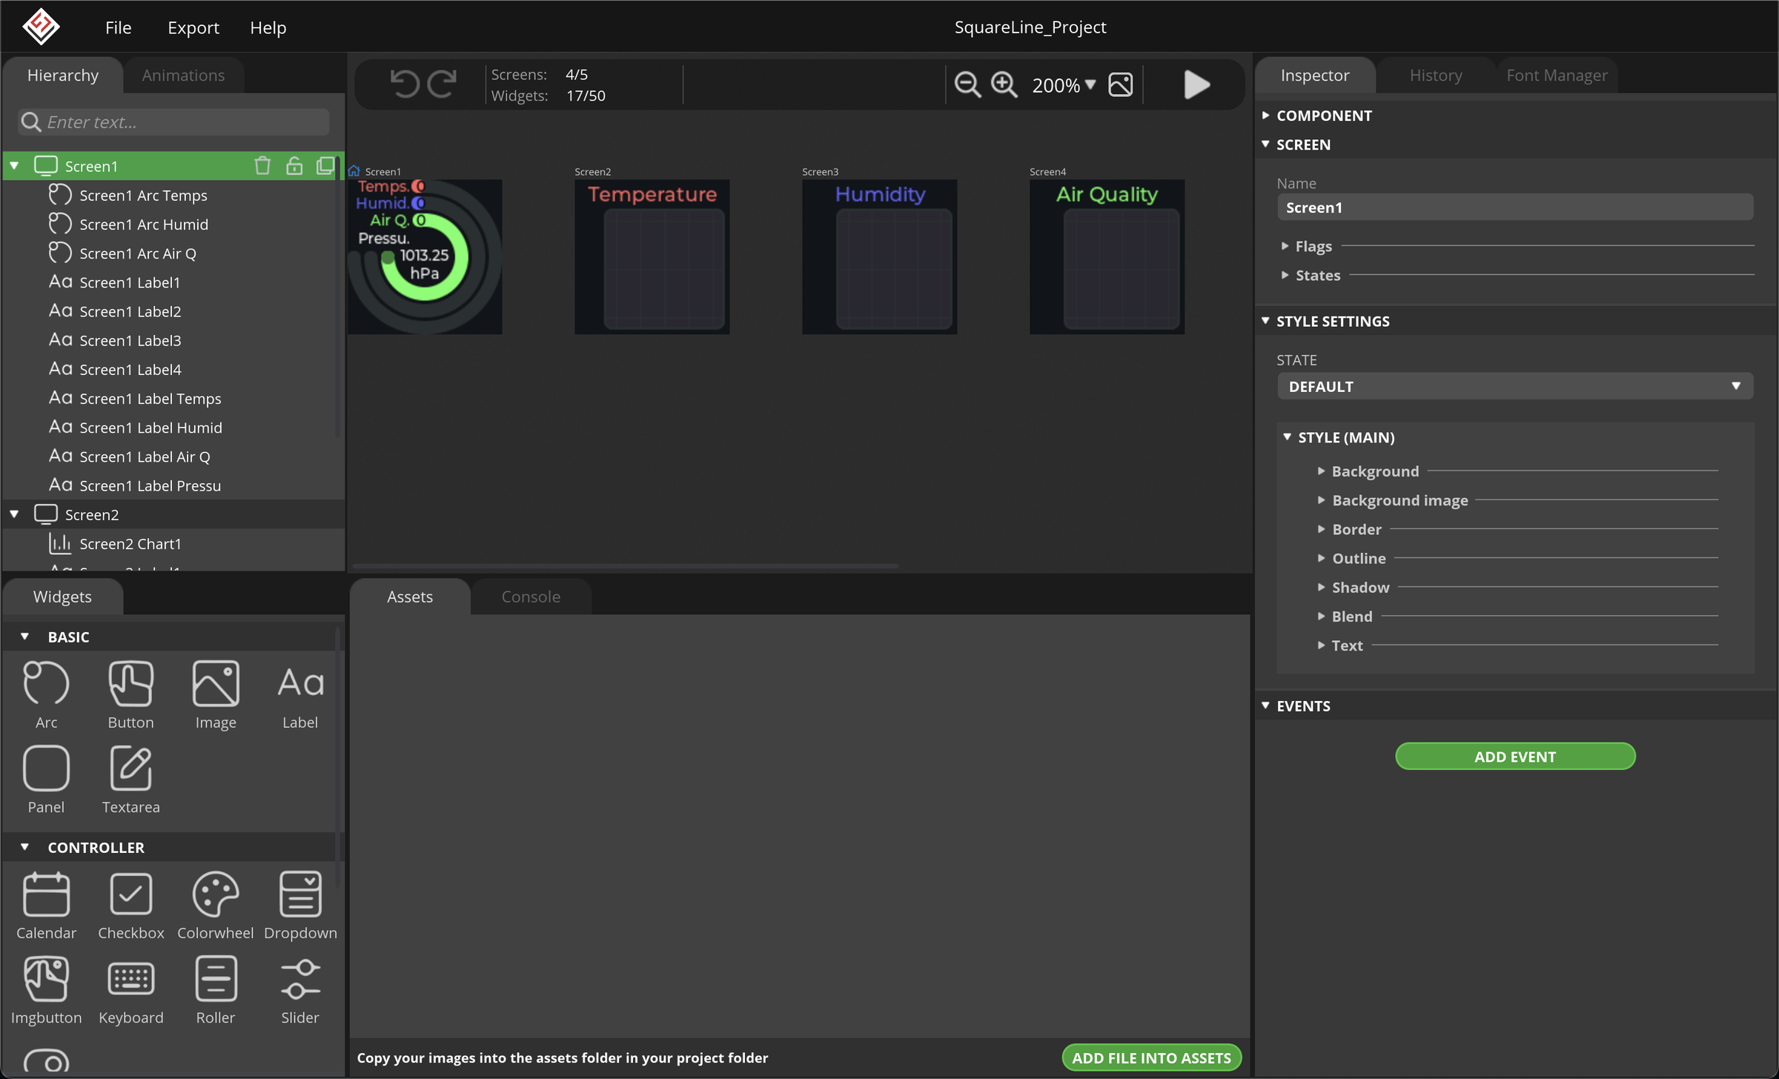Screen dimensions: 1779x1079
Task: Collapse the Screen1 tree in Hierarchy
Action: [x=14, y=165]
